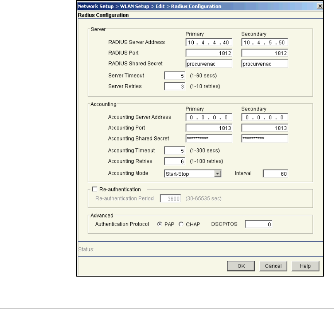Viewport: 334px width, 309px height.
Task: Click the Re-authentication Period field
Action: tap(170, 198)
